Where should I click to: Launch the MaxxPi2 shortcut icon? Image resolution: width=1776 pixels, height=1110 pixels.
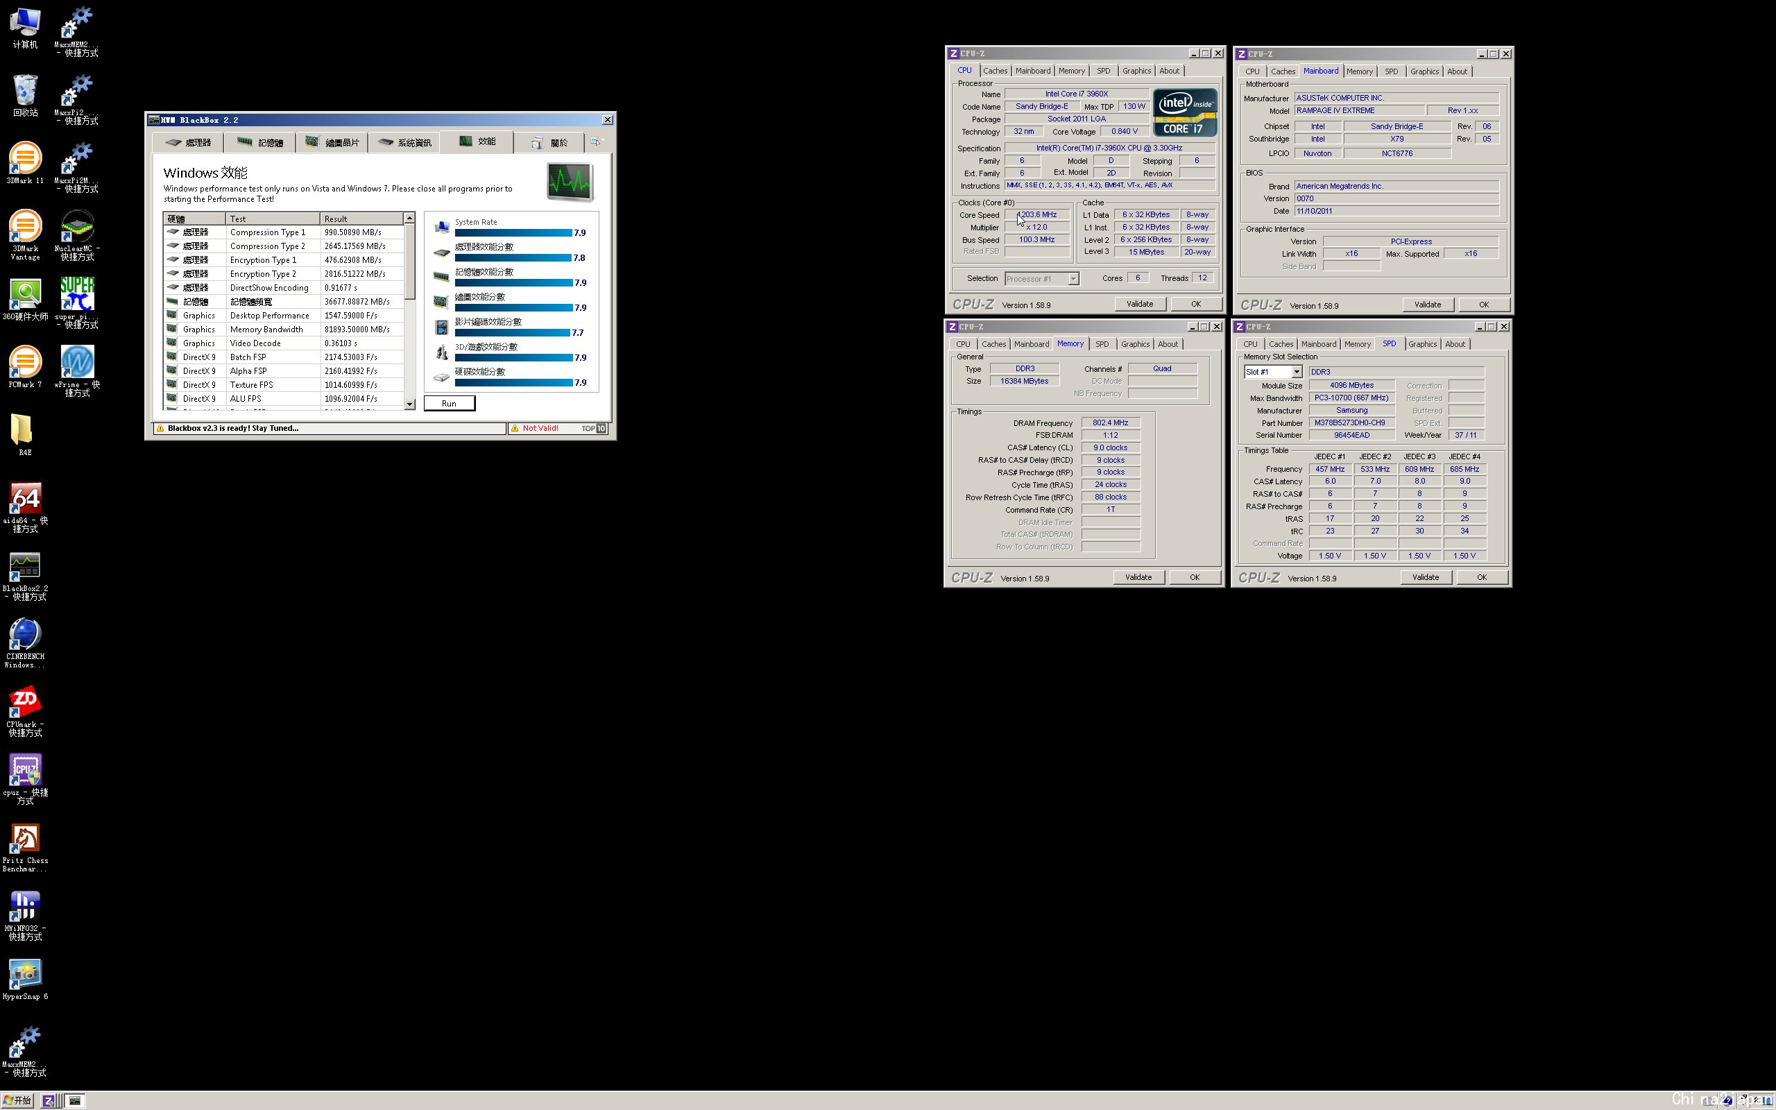click(x=78, y=99)
